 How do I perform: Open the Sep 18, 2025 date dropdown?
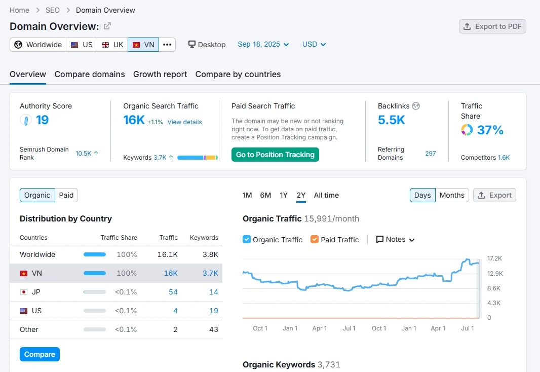pyautogui.click(x=263, y=44)
